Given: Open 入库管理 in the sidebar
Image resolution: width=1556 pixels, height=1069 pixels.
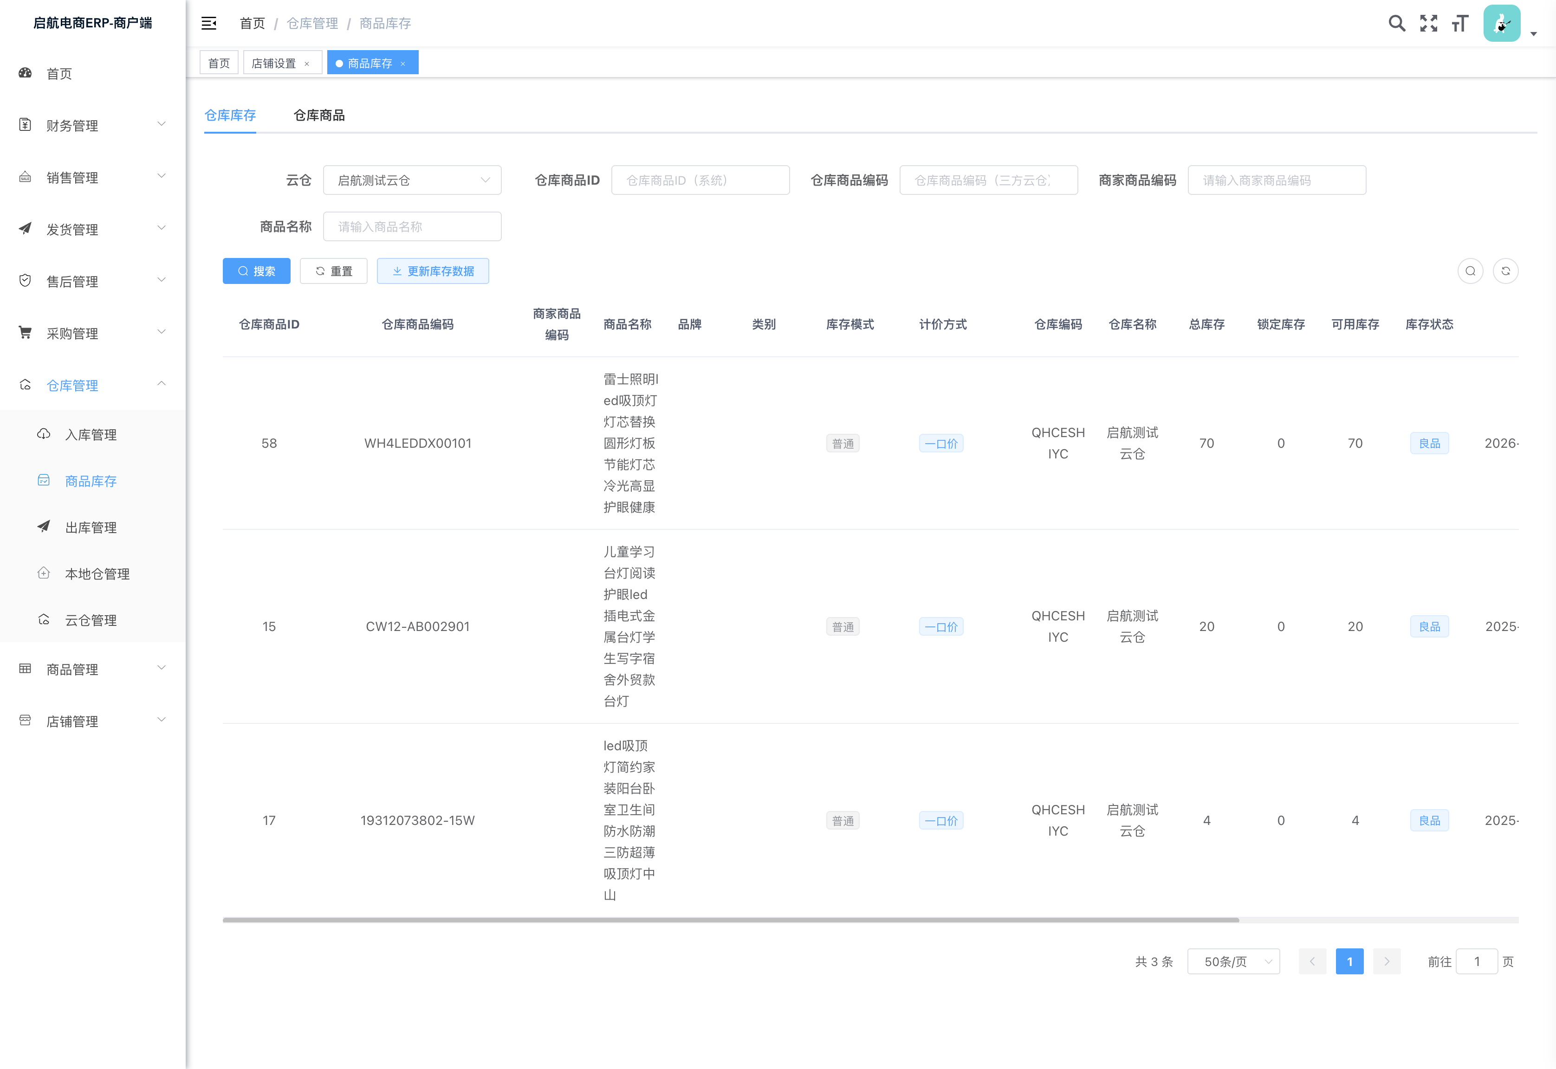Looking at the screenshot, I should point(91,435).
